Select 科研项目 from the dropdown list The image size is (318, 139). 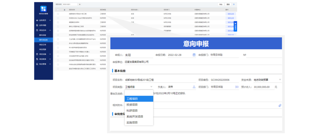click(132, 111)
